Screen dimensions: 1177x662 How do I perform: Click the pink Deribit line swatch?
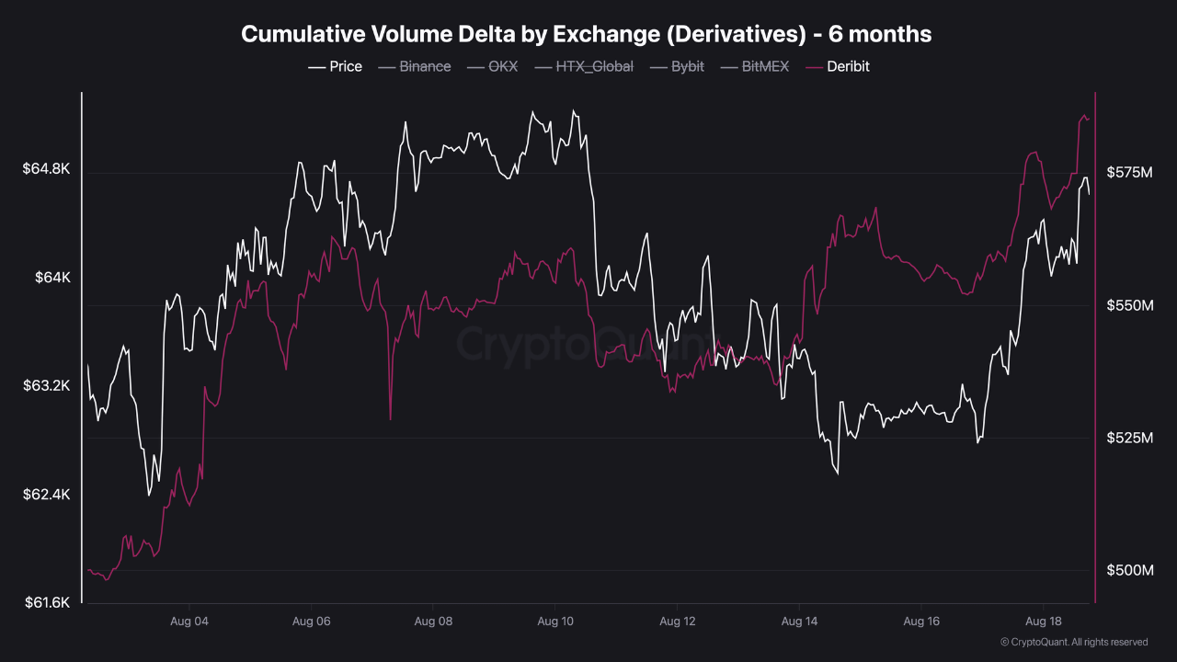[814, 67]
